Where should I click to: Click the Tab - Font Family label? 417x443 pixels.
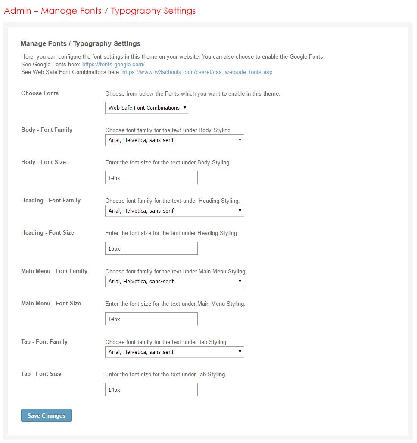pos(44,342)
